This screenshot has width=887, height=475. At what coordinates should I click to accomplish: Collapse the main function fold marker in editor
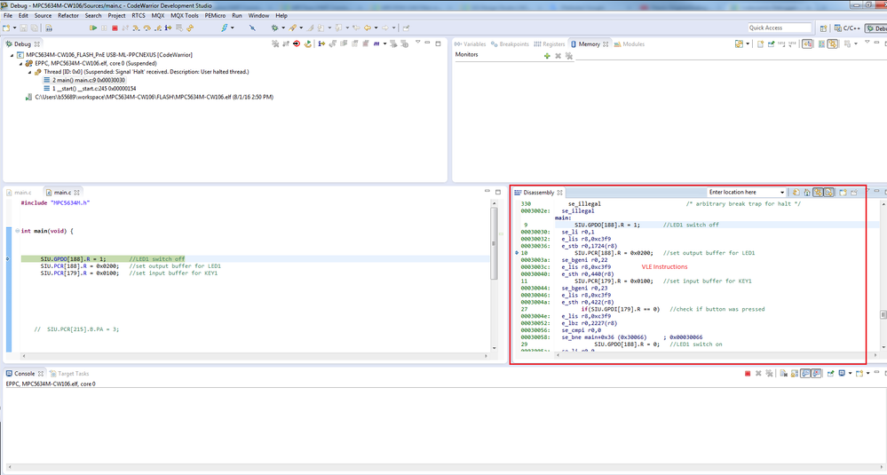17,231
